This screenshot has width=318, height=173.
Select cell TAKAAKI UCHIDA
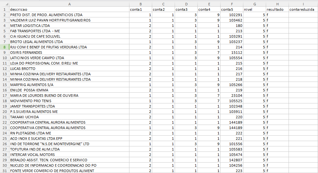coord(69,117)
